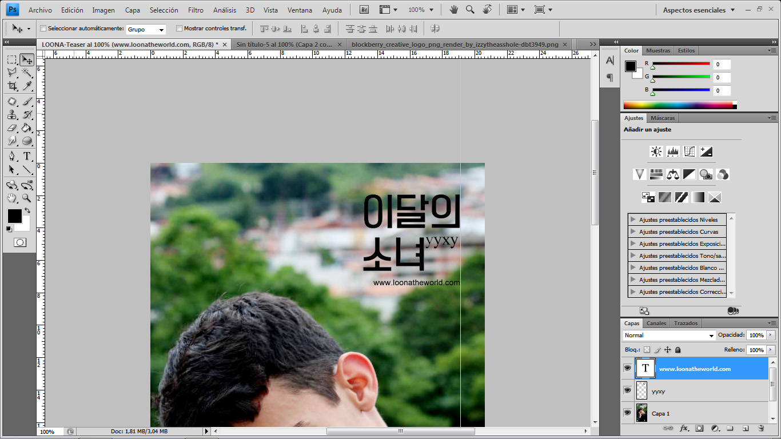Open the Archivo menu
The image size is (781, 439).
[x=40, y=10]
